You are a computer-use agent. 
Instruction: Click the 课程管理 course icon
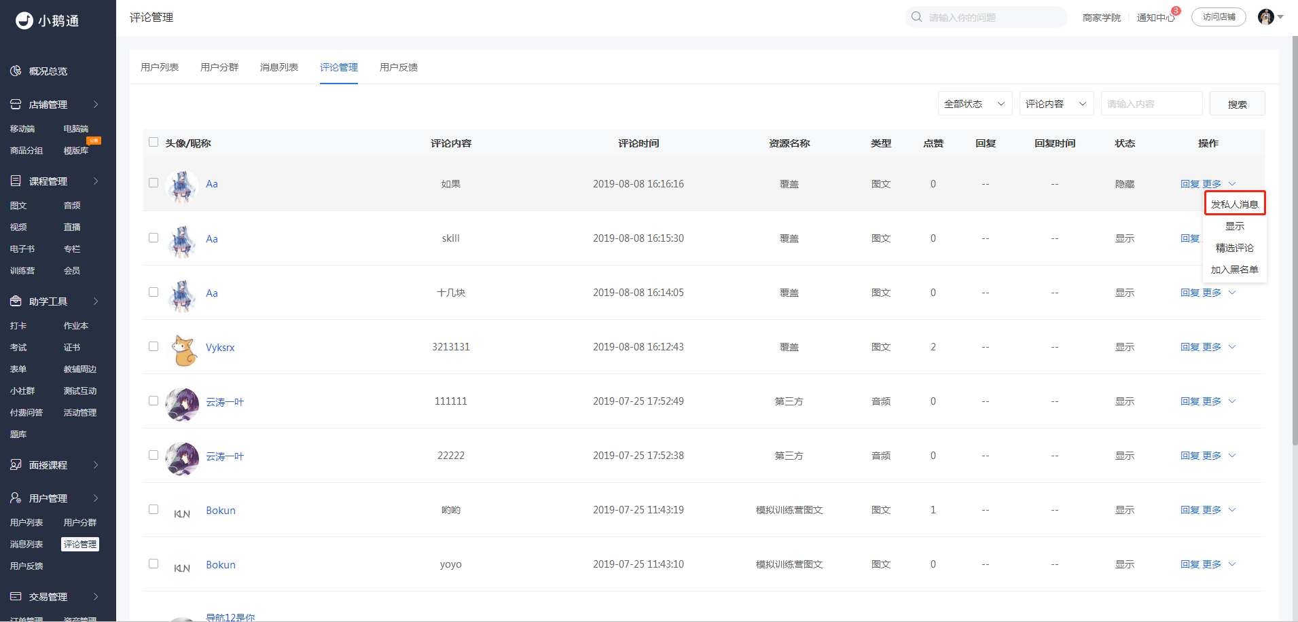point(16,181)
